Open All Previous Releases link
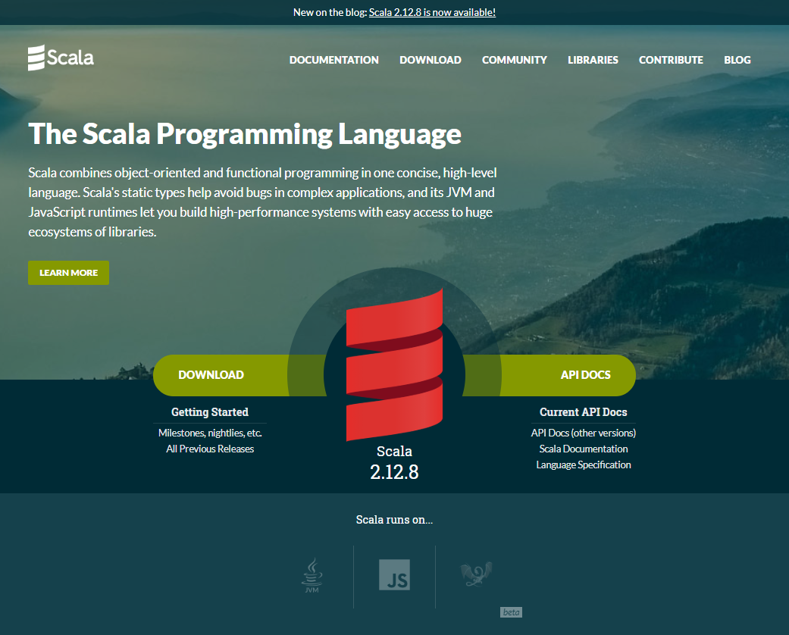 210,449
